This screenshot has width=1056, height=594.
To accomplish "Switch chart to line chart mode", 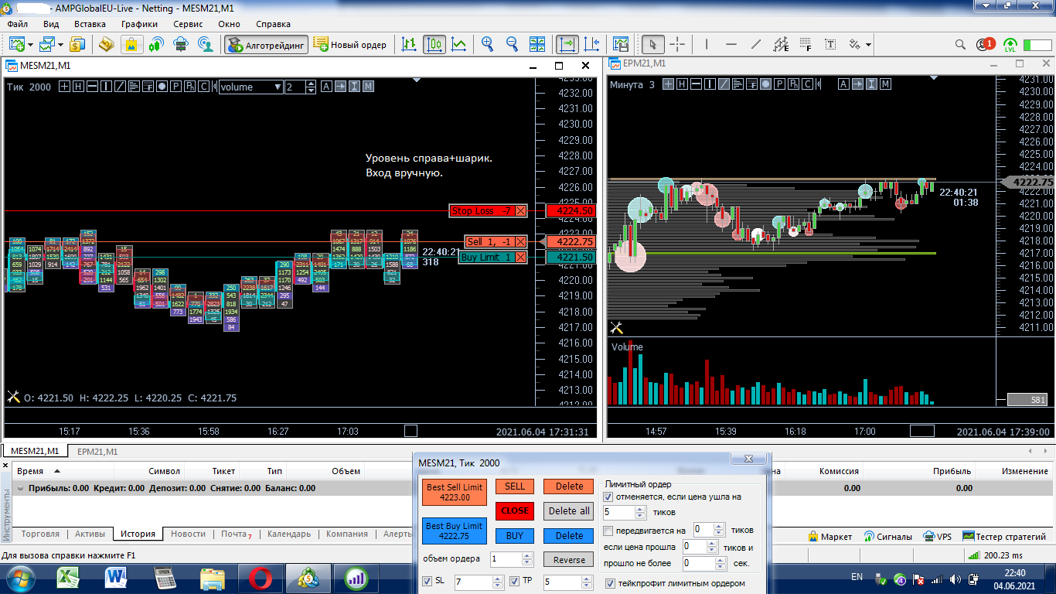I will [459, 45].
